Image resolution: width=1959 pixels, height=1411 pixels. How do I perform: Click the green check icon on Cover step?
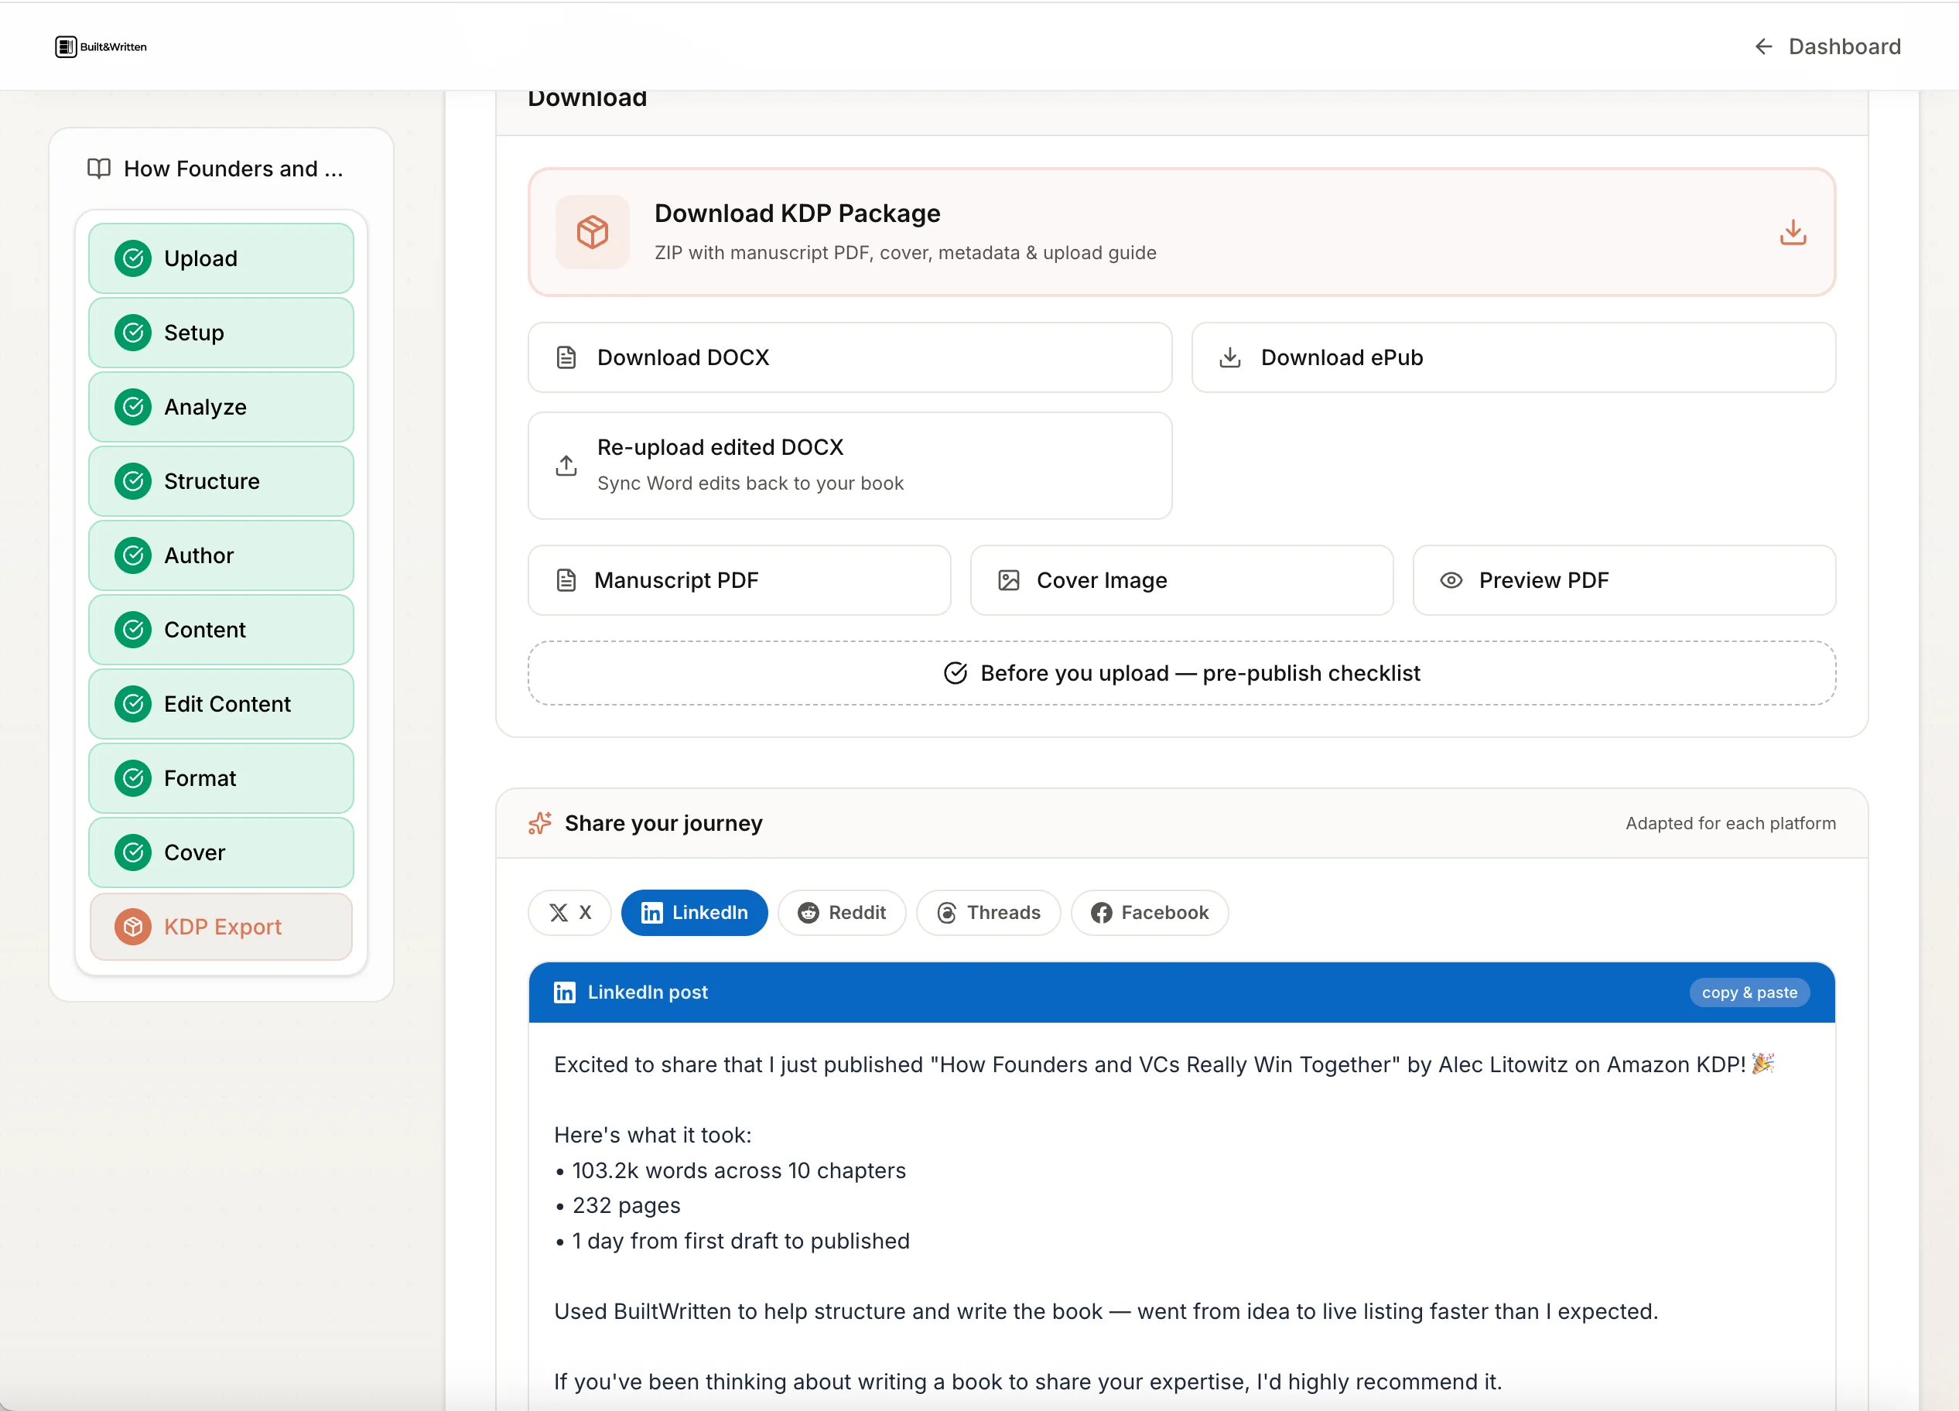point(133,852)
